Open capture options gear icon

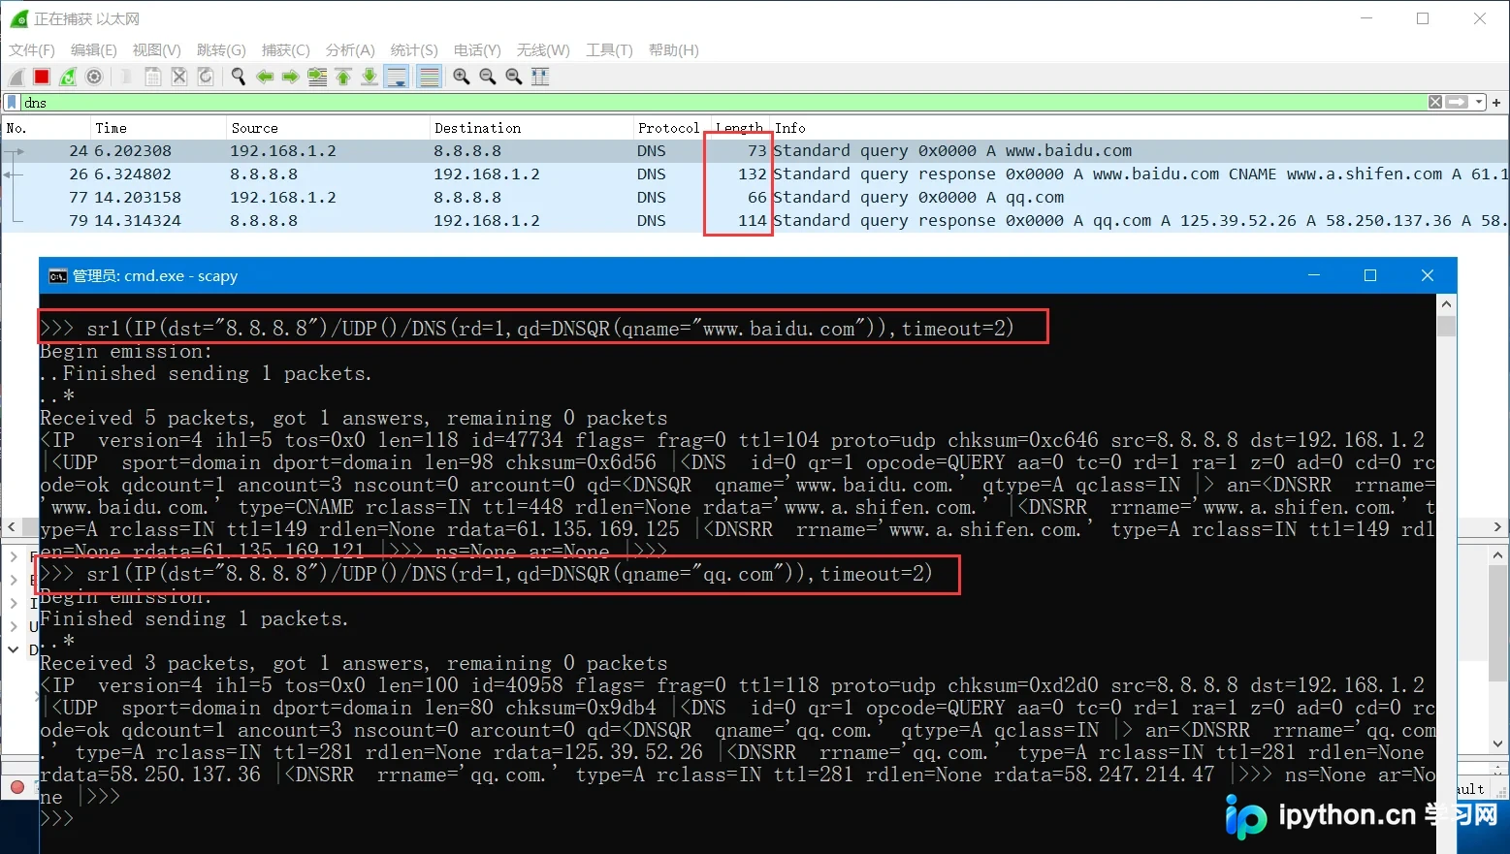(94, 77)
